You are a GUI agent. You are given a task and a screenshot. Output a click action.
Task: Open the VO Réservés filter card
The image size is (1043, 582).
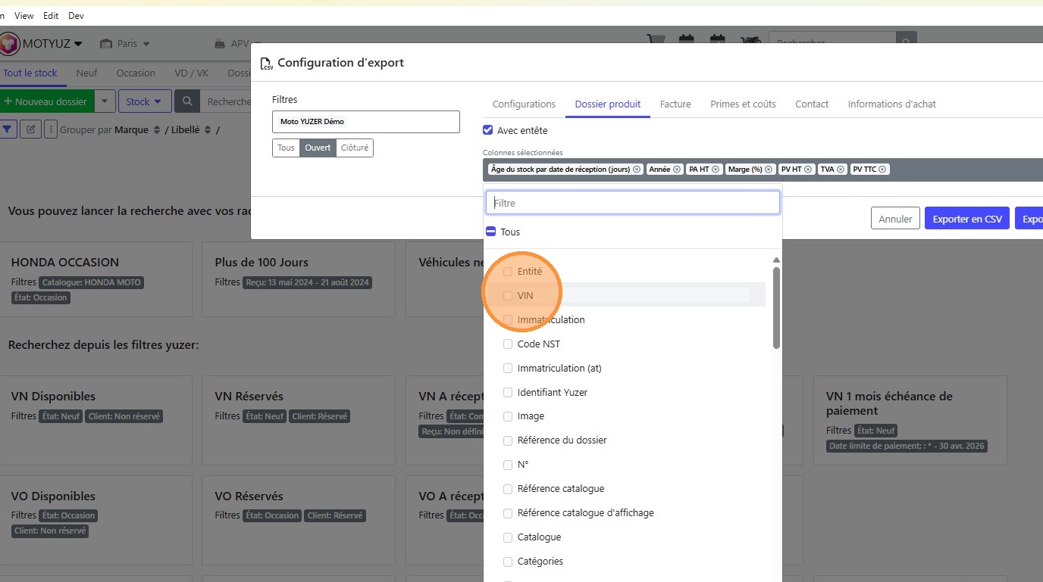pos(299,520)
